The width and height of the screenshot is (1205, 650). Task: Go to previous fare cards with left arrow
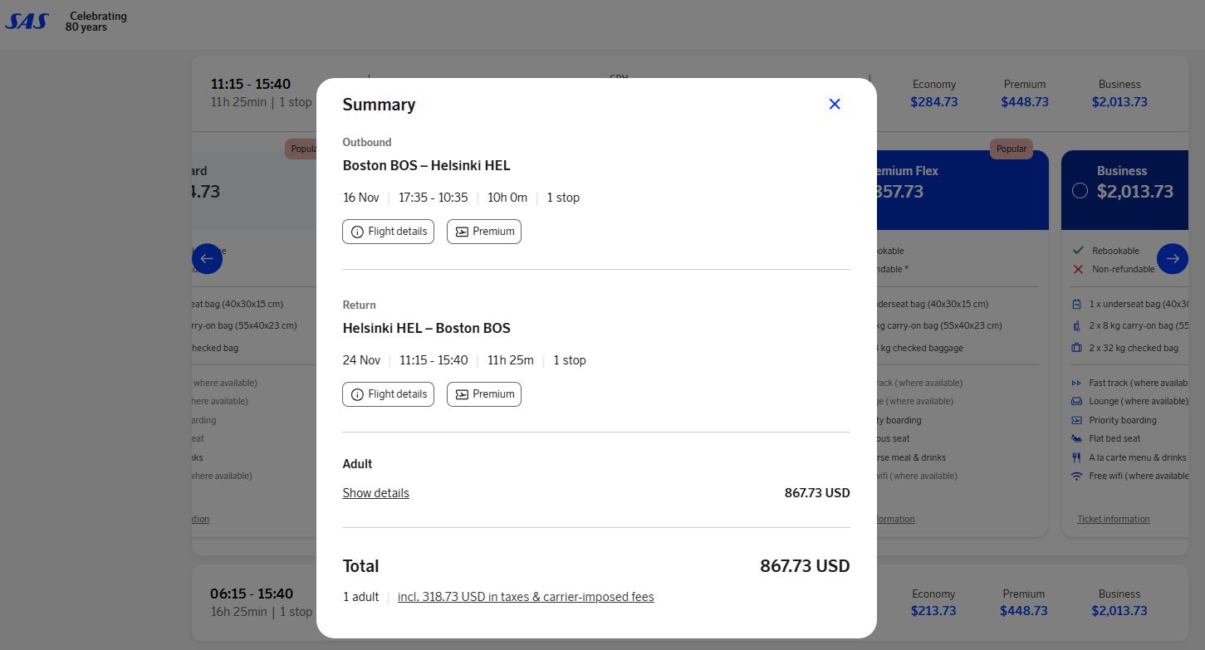207,258
